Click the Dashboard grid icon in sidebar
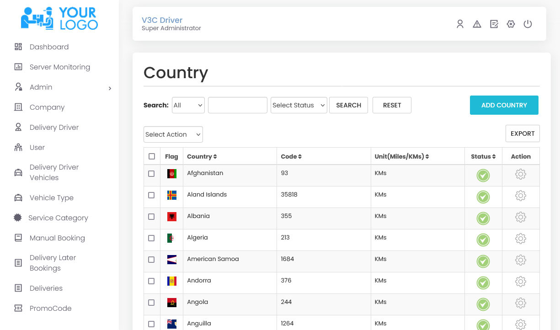560x330 pixels. tap(18, 47)
